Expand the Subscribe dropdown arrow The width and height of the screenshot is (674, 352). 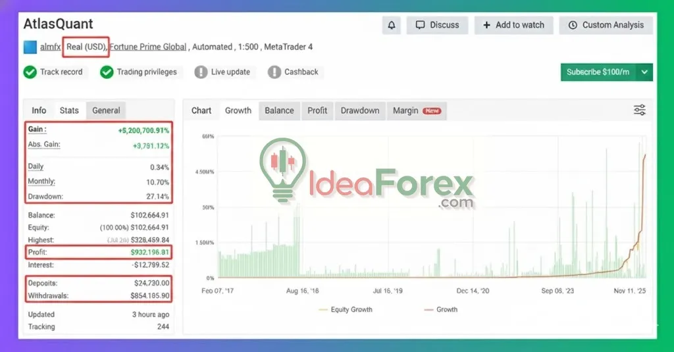644,72
